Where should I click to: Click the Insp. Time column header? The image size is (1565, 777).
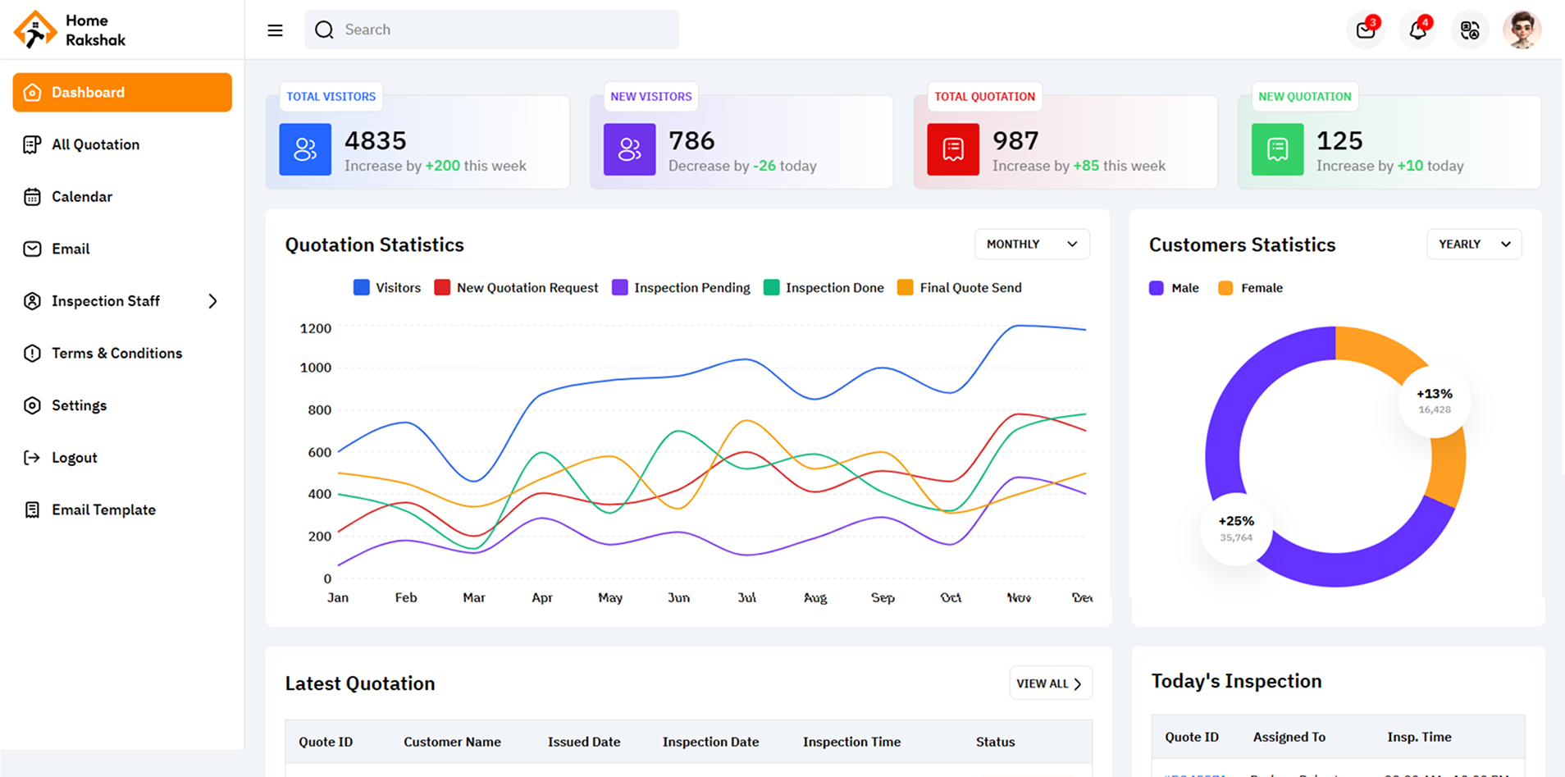point(1419,737)
